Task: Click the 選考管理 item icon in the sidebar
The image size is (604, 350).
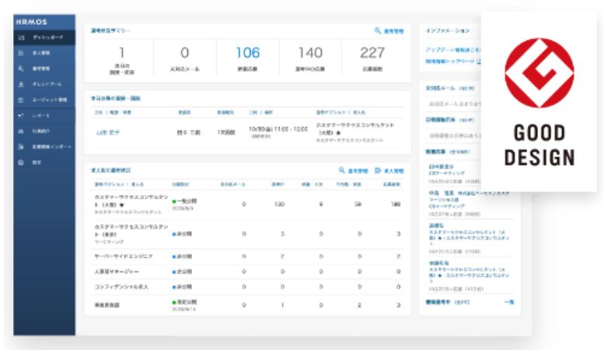Action: click(21, 68)
